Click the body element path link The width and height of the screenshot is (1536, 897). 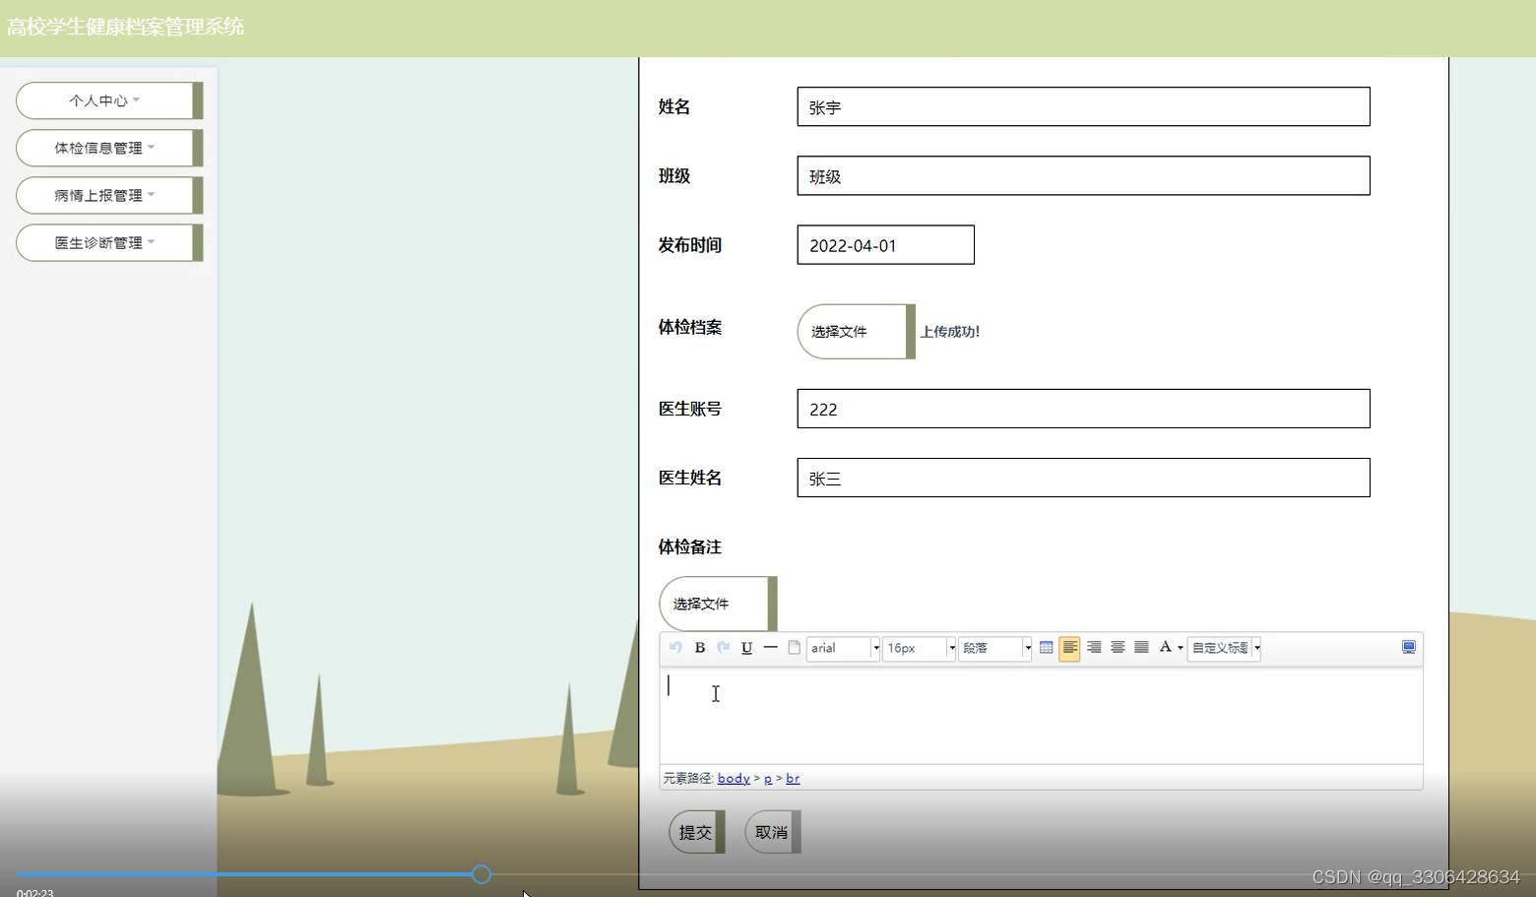coord(734,778)
